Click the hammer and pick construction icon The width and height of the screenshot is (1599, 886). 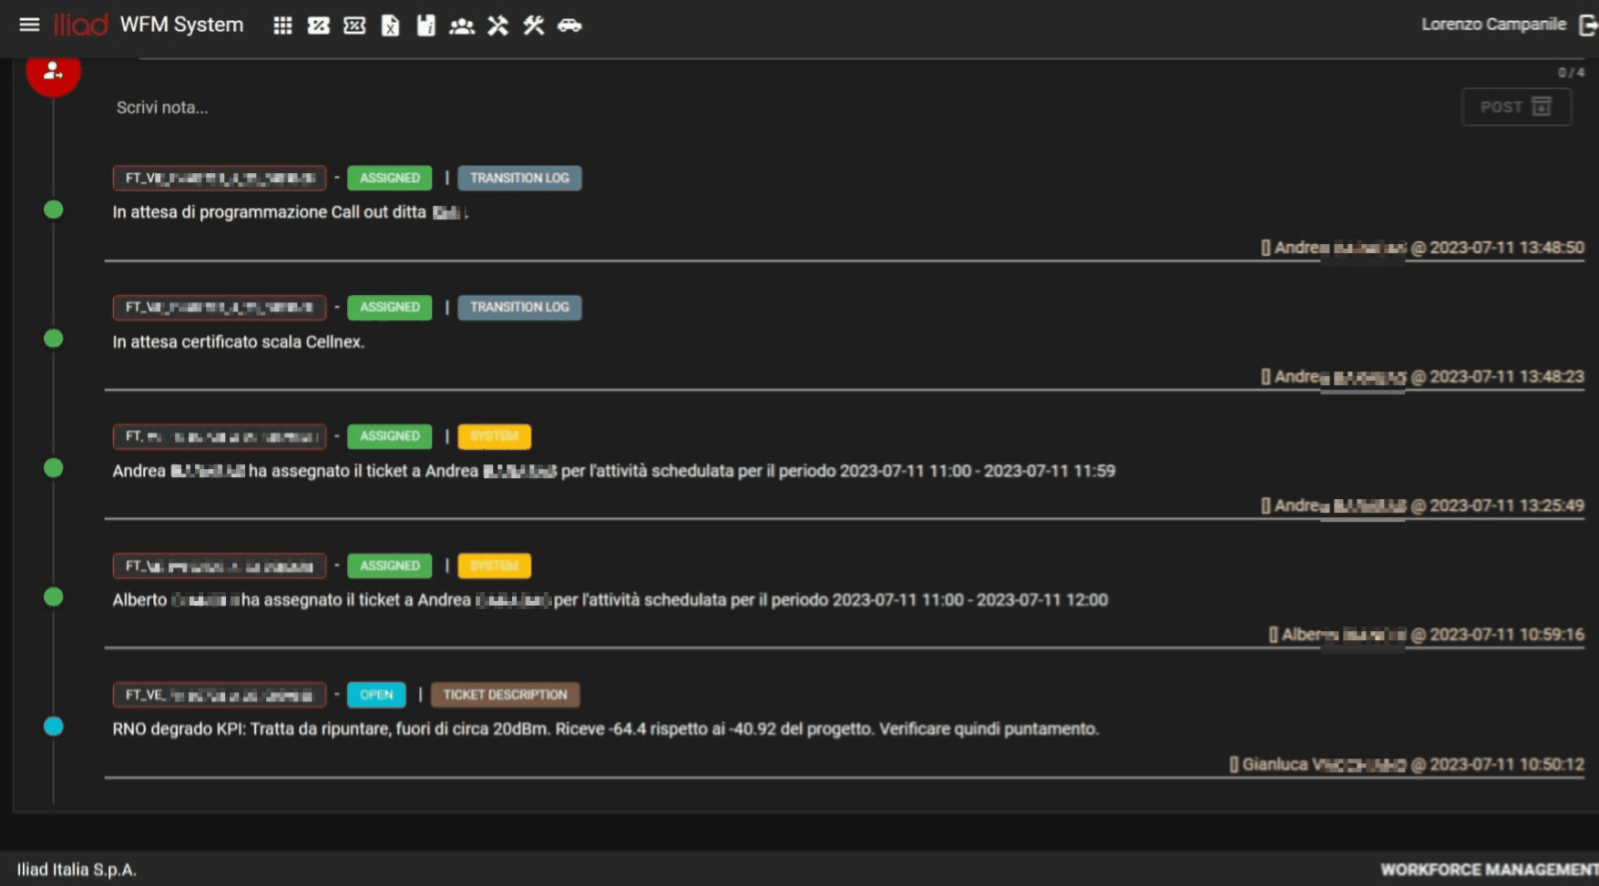(497, 25)
